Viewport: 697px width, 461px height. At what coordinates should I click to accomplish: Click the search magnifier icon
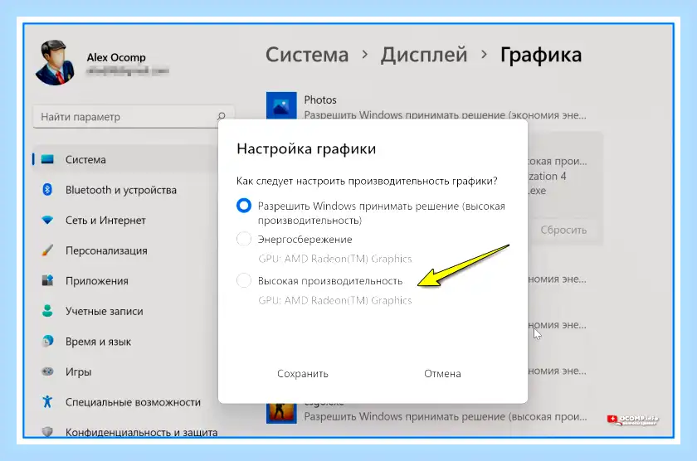click(221, 116)
